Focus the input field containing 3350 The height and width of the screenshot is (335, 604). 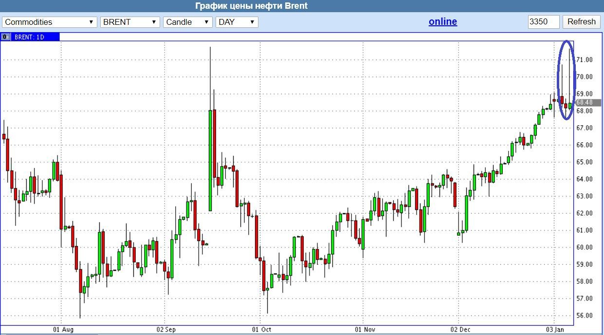coord(544,22)
